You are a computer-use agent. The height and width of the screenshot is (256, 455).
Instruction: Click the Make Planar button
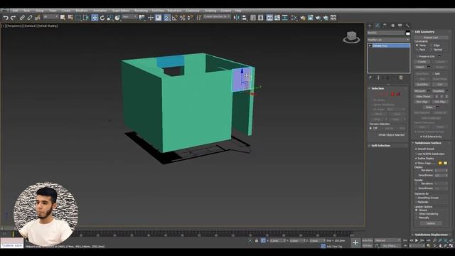pyautogui.click(x=424, y=97)
